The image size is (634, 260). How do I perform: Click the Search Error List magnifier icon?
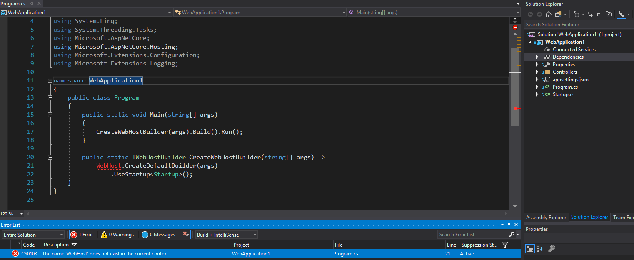pos(512,235)
